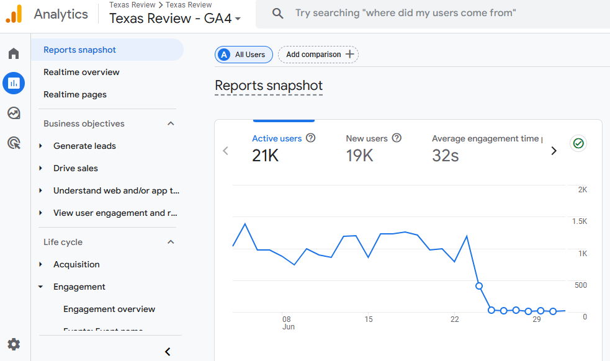Expand the View user engagement arrow

(x=40, y=213)
